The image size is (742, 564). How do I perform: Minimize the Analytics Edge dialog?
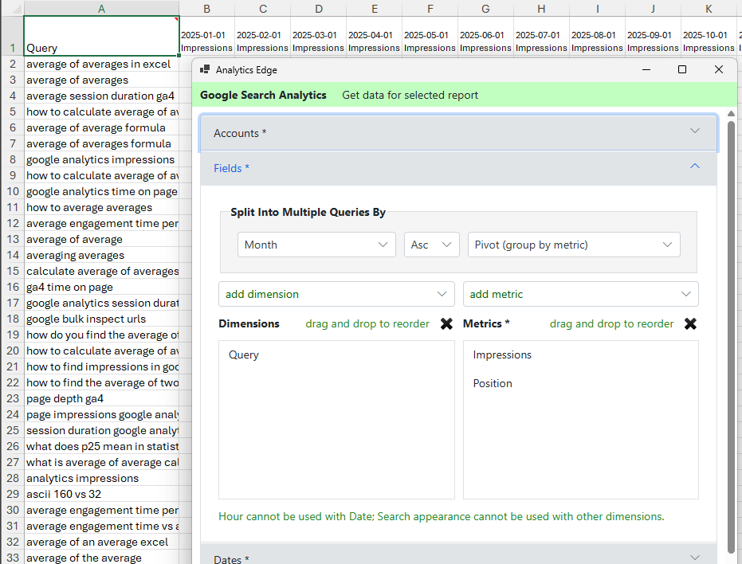646,70
